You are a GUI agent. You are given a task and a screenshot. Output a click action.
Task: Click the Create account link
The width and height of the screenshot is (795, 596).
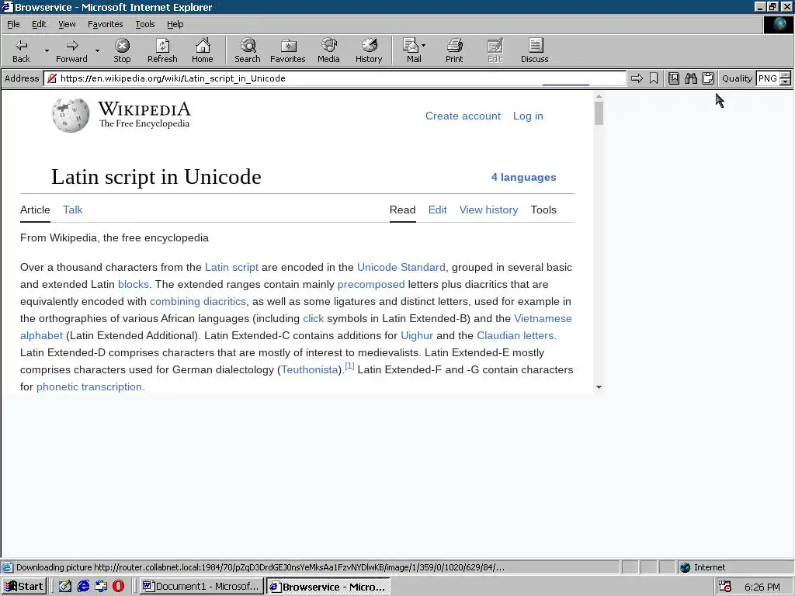click(x=463, y=116)
